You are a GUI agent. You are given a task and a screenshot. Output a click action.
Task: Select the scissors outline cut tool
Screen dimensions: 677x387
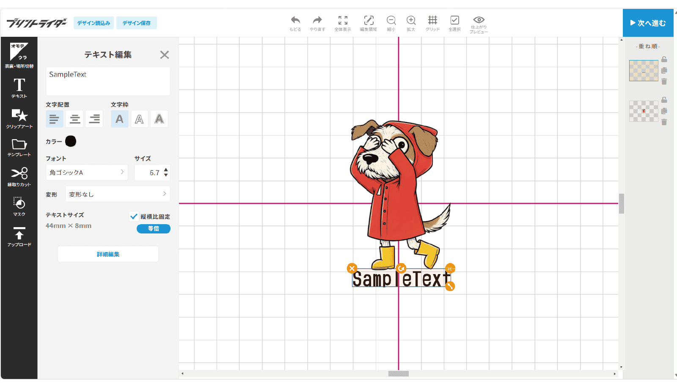coord(19,176)
